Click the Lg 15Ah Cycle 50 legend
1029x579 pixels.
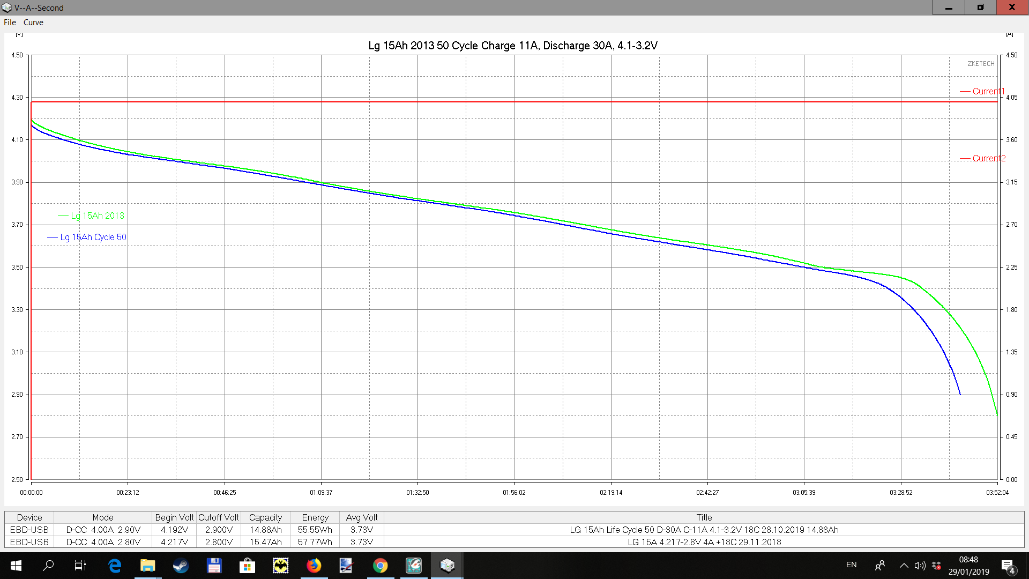93,237
